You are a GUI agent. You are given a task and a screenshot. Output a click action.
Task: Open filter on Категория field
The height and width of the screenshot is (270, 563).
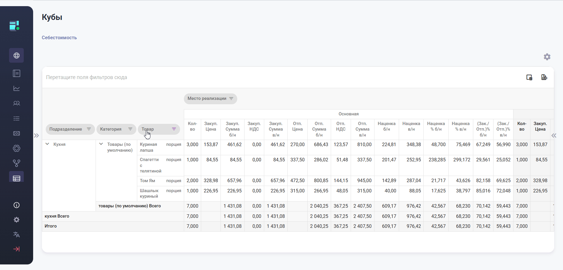click(x=130, y=129)
